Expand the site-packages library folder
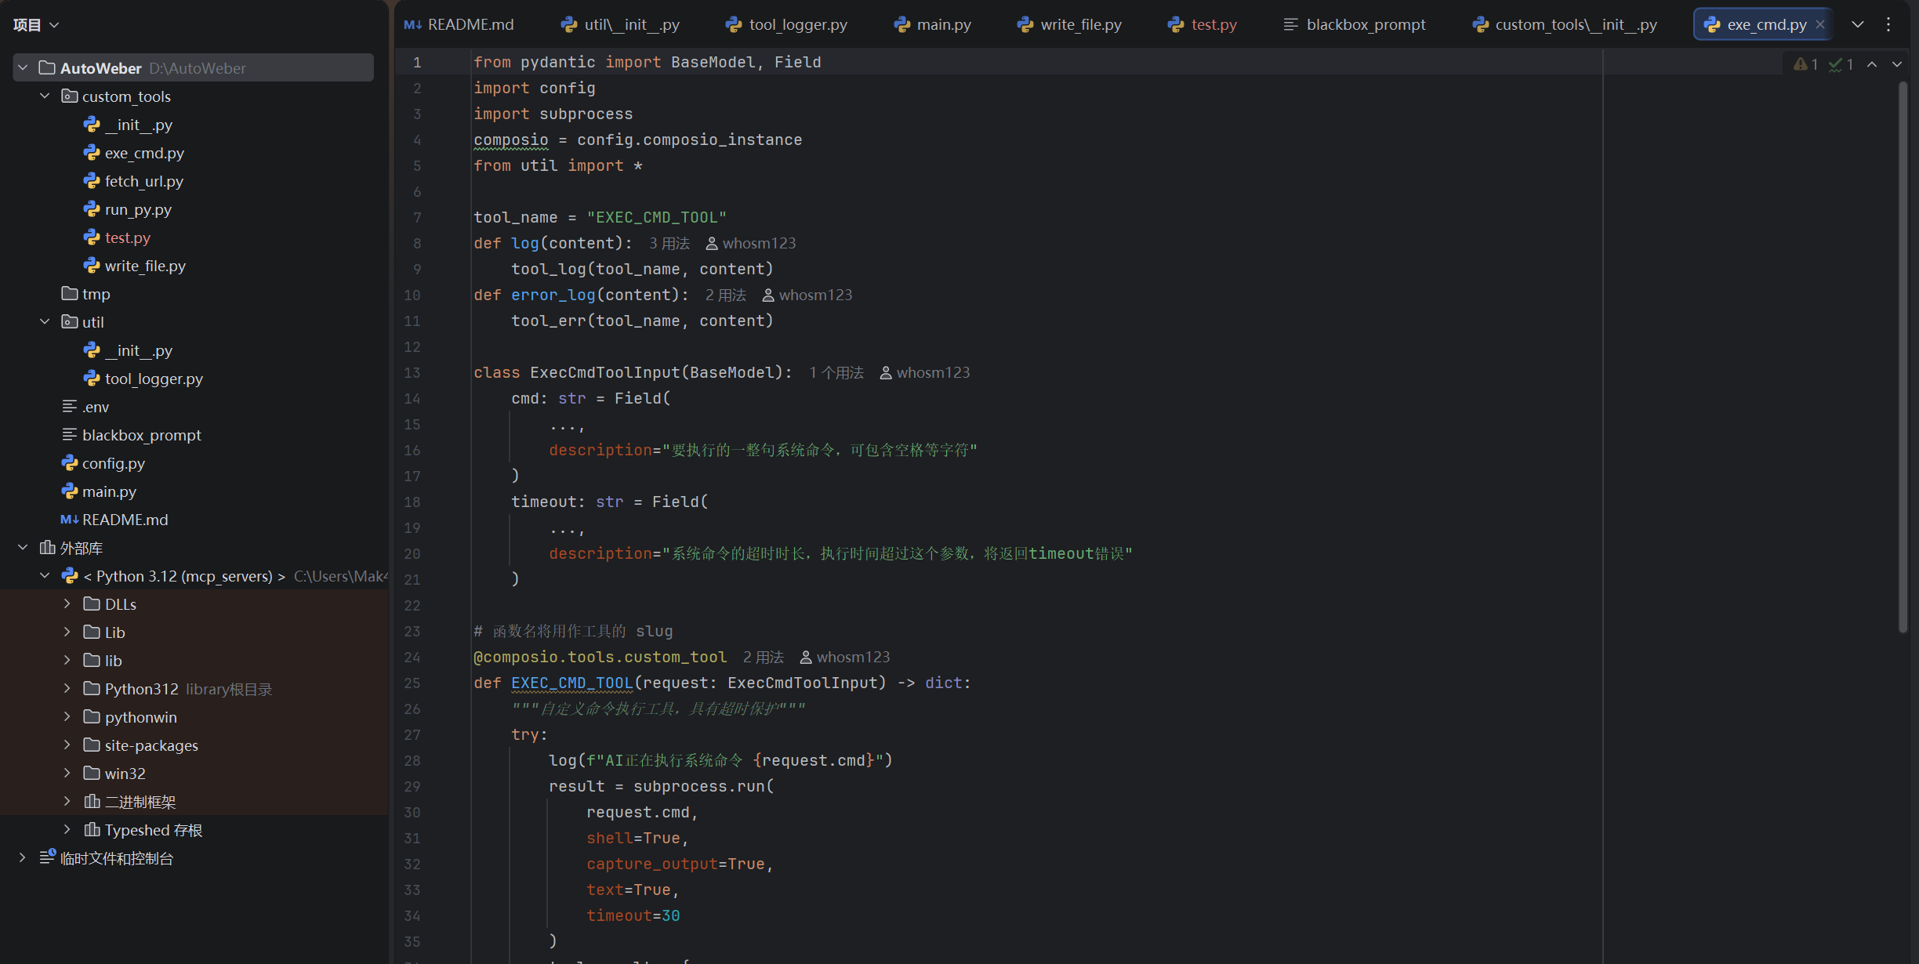This screenshot has width=1919, height=964. tap(67, 745)
